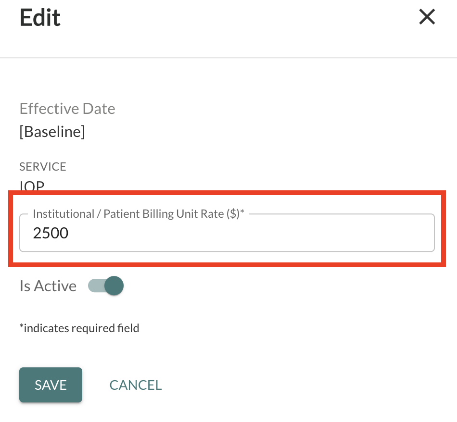Click the Effective Date label
This screenshot has height=422, width=457.
[x=67, y=109]
